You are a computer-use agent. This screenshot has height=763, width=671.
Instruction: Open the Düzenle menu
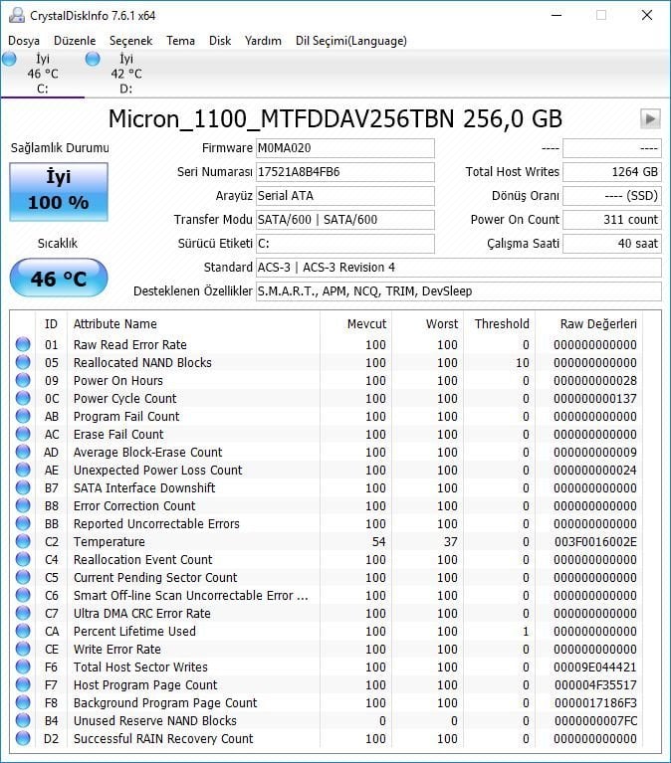pos(75,41)
